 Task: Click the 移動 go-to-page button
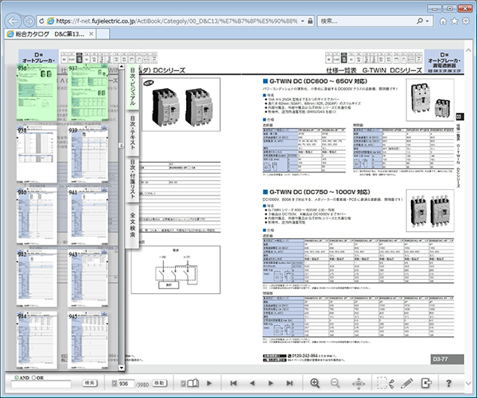point(160,383)
